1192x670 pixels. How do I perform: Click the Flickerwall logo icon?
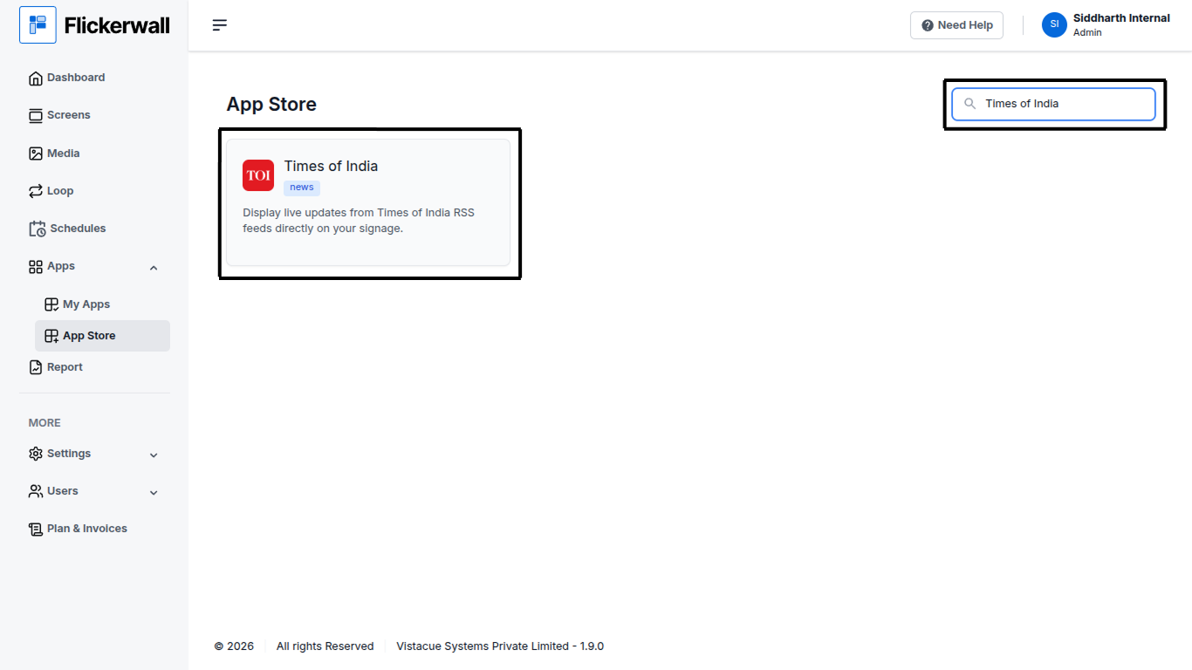coord(38,25)
